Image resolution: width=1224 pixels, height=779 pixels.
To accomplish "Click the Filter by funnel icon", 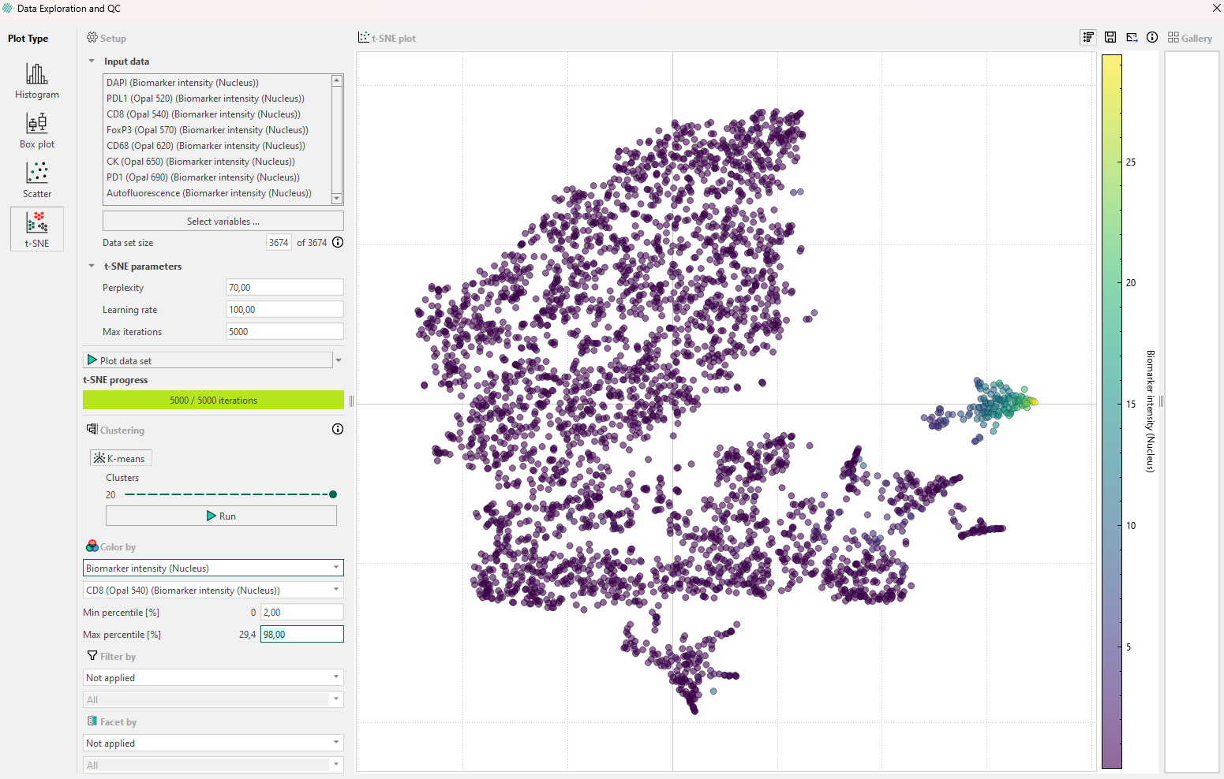I will (92, 655).
